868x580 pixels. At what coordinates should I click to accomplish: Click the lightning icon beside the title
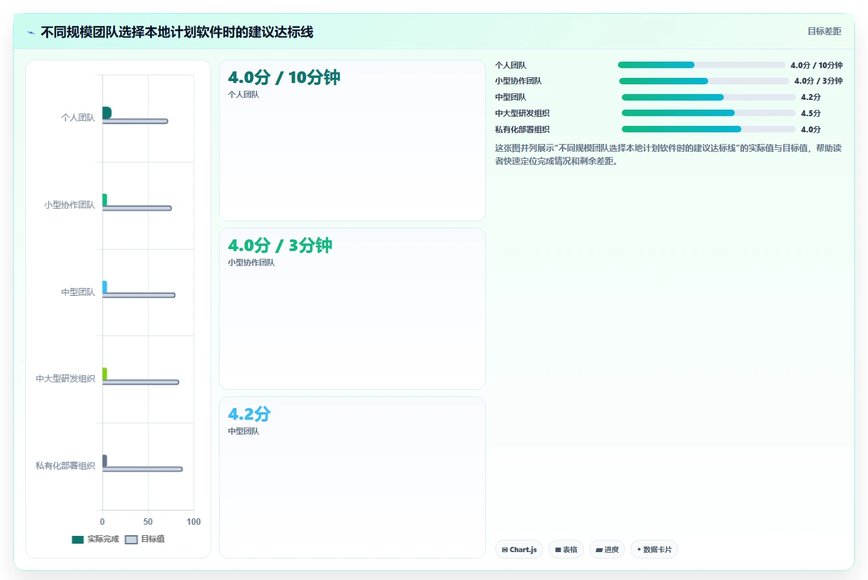[x=31, y=32]
